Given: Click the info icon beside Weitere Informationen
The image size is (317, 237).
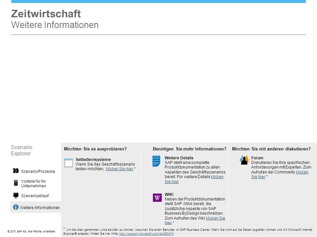Looking at the screenshot, I should click(16, 207).
